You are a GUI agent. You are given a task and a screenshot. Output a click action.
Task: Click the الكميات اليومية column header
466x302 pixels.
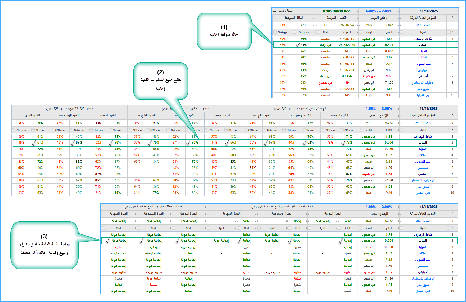[x=337, y=18]
